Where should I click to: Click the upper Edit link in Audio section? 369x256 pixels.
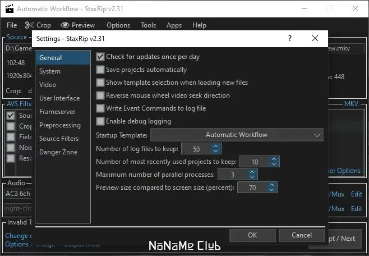coord(357,194)
